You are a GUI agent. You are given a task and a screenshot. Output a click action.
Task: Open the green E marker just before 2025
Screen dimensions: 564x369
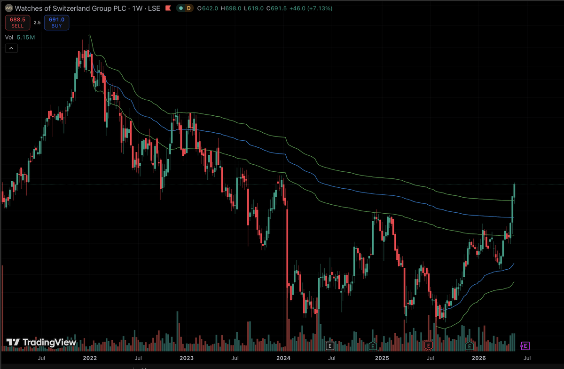[373, 346]
